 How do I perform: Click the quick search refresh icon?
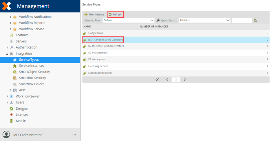coord(255,21)
